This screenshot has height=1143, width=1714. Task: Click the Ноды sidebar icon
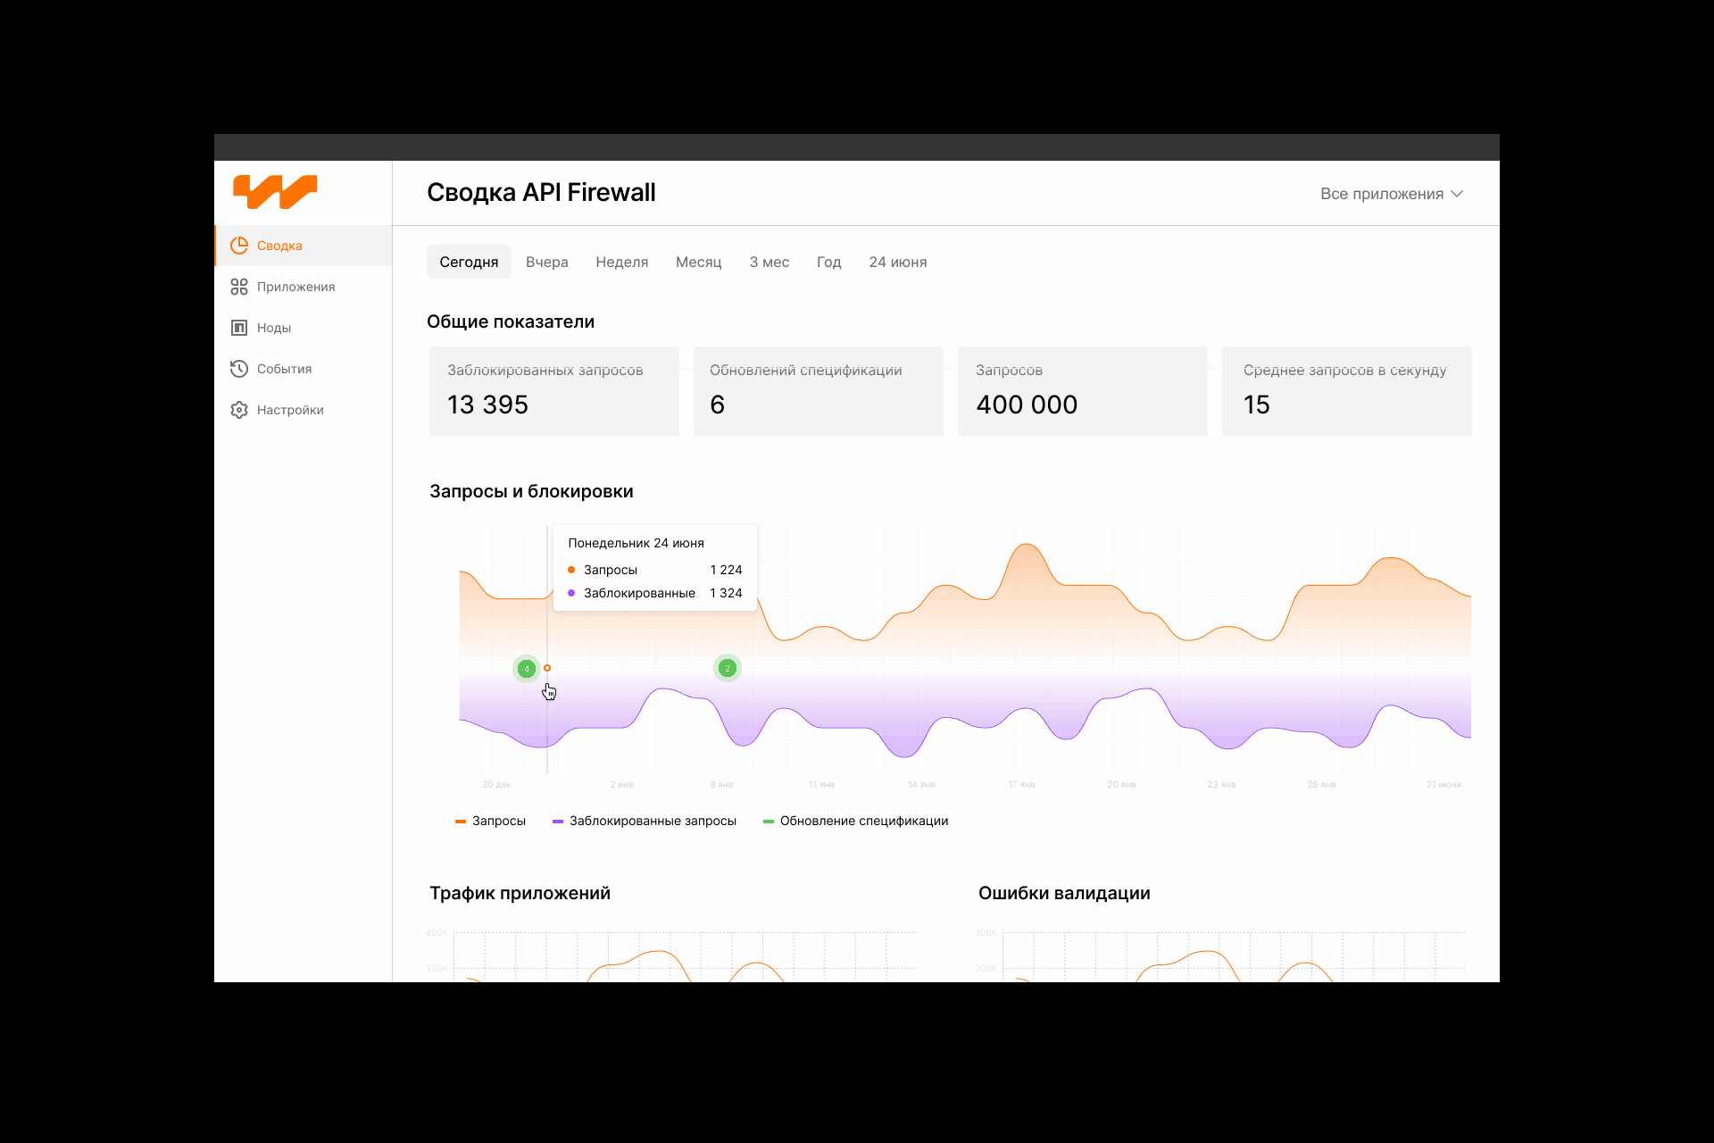[x=239, y=328]
